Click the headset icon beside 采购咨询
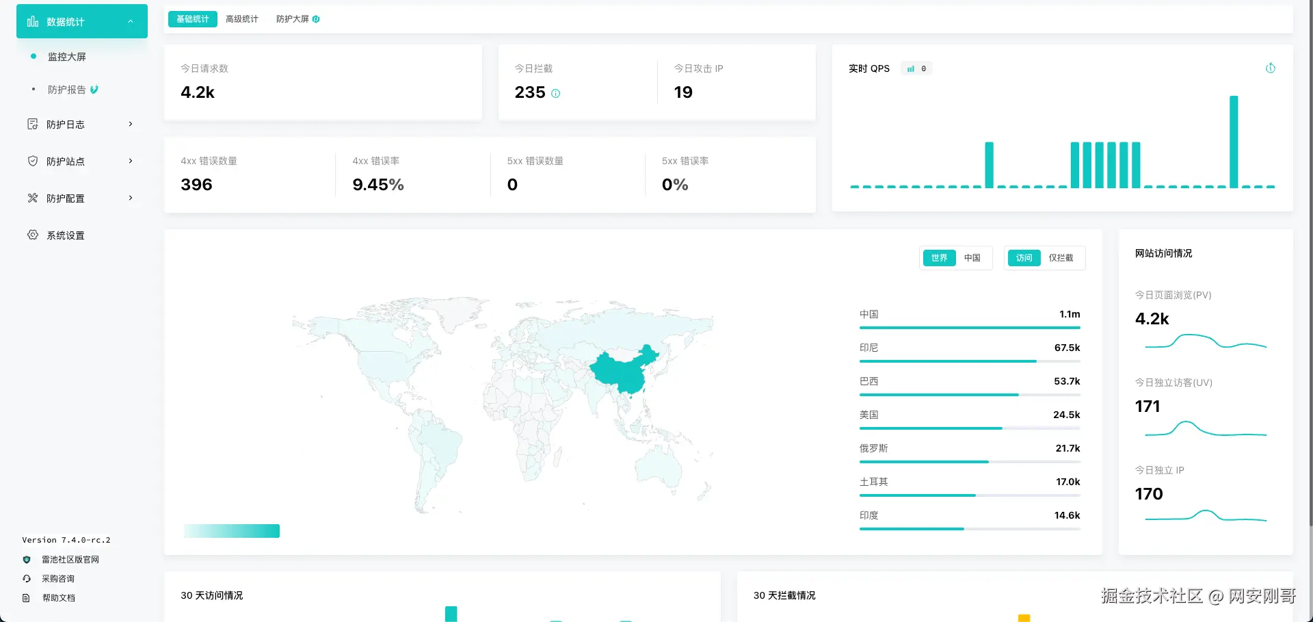The image size is (1313, 622). click(x=27, y=579)
